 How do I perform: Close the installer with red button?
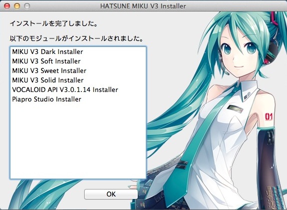(7, 6)
